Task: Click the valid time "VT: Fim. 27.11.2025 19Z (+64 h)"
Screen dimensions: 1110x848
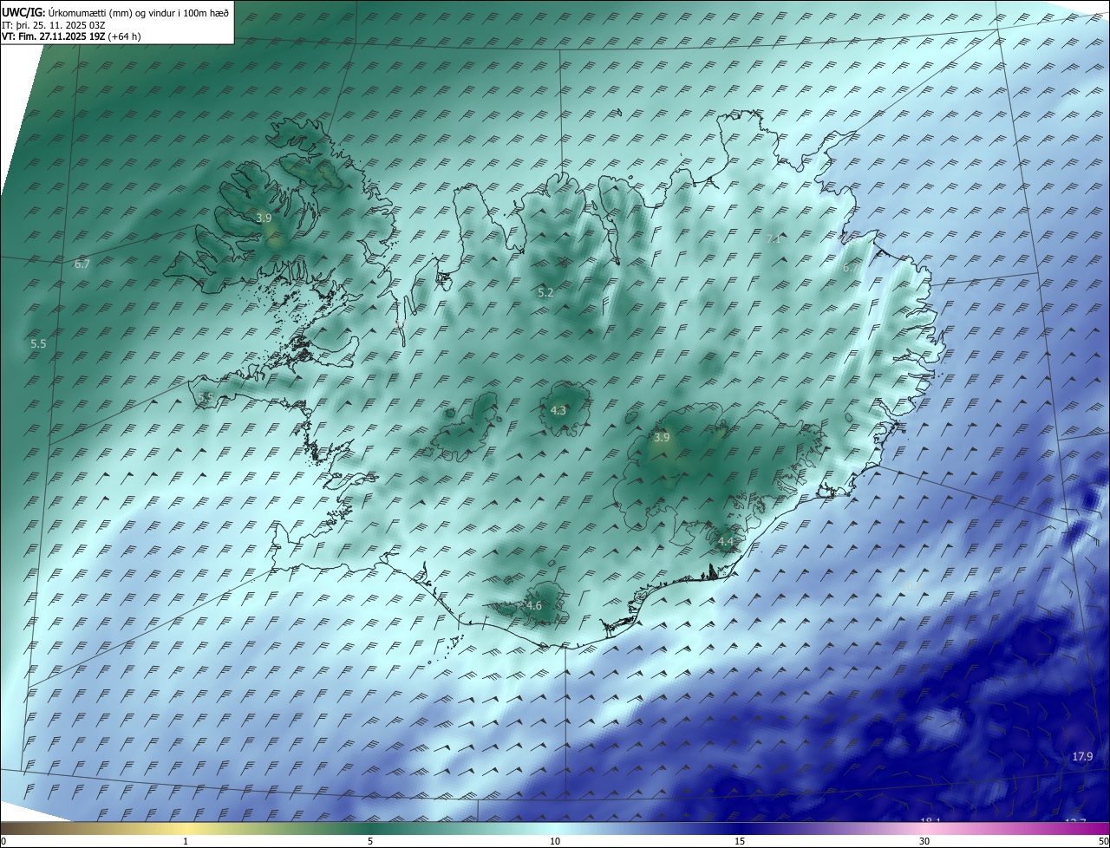Action: 71,36
